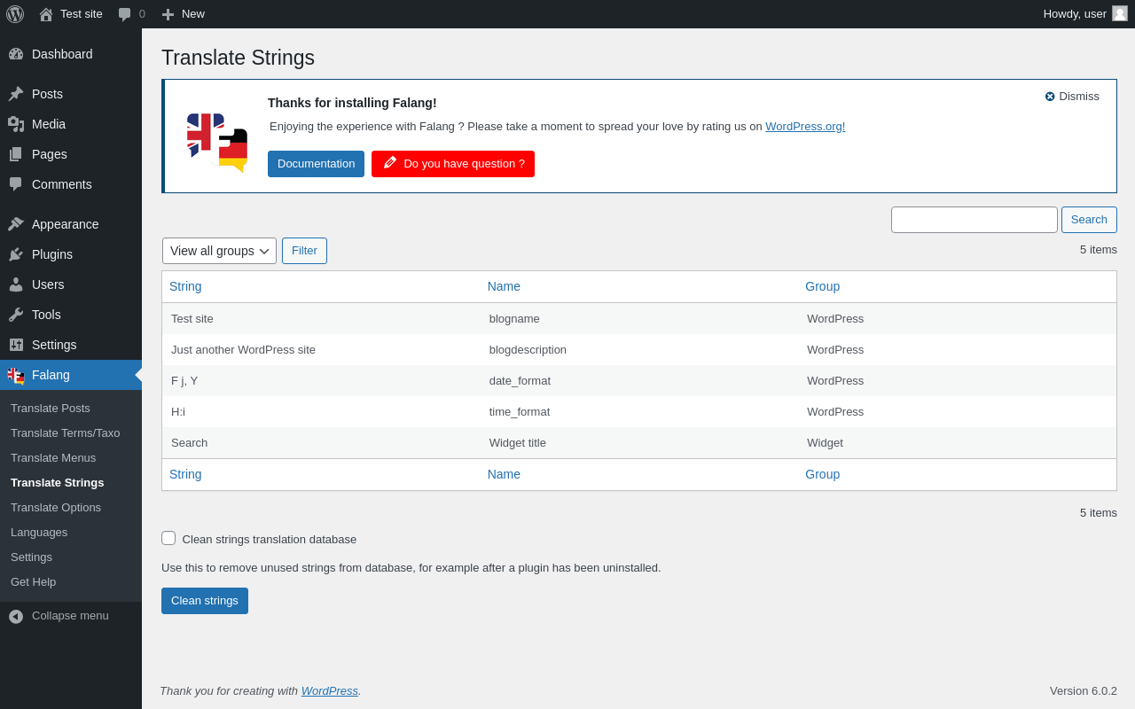Click the Dashboard gauge icon
Screen dimensions: 1135x709
(x=16, y=54)
